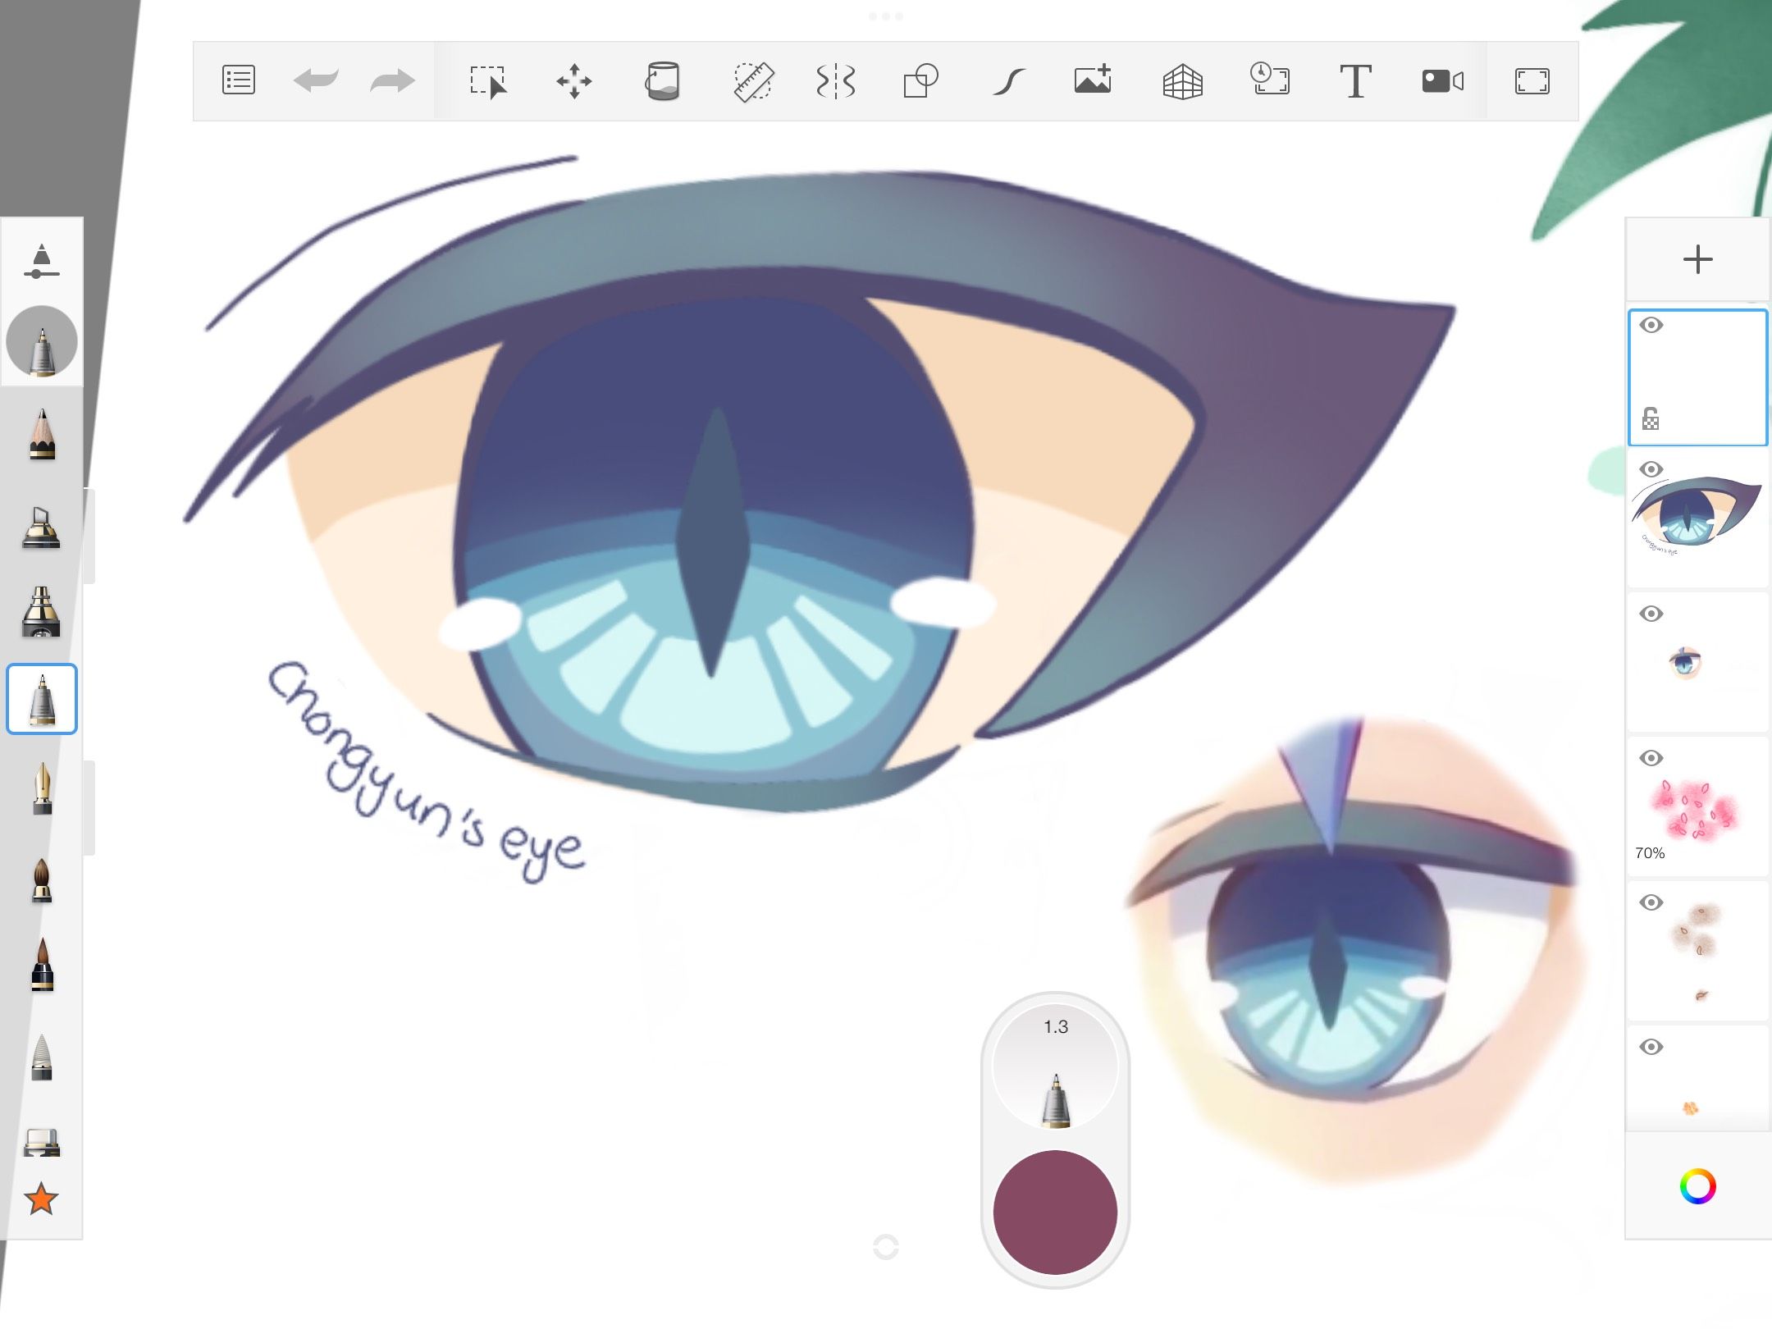Select the Predictive Stroke curve tool
Image resolution: width=1772 pixels, height=1329 pixels.
(x=1009, y=81)
